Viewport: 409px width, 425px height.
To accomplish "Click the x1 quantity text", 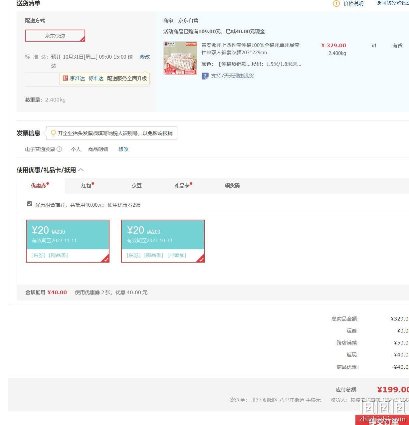I will [374, 46].
